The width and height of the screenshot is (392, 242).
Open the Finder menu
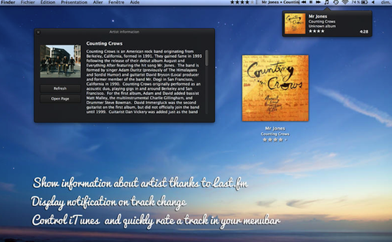click(x=8, y=2)
